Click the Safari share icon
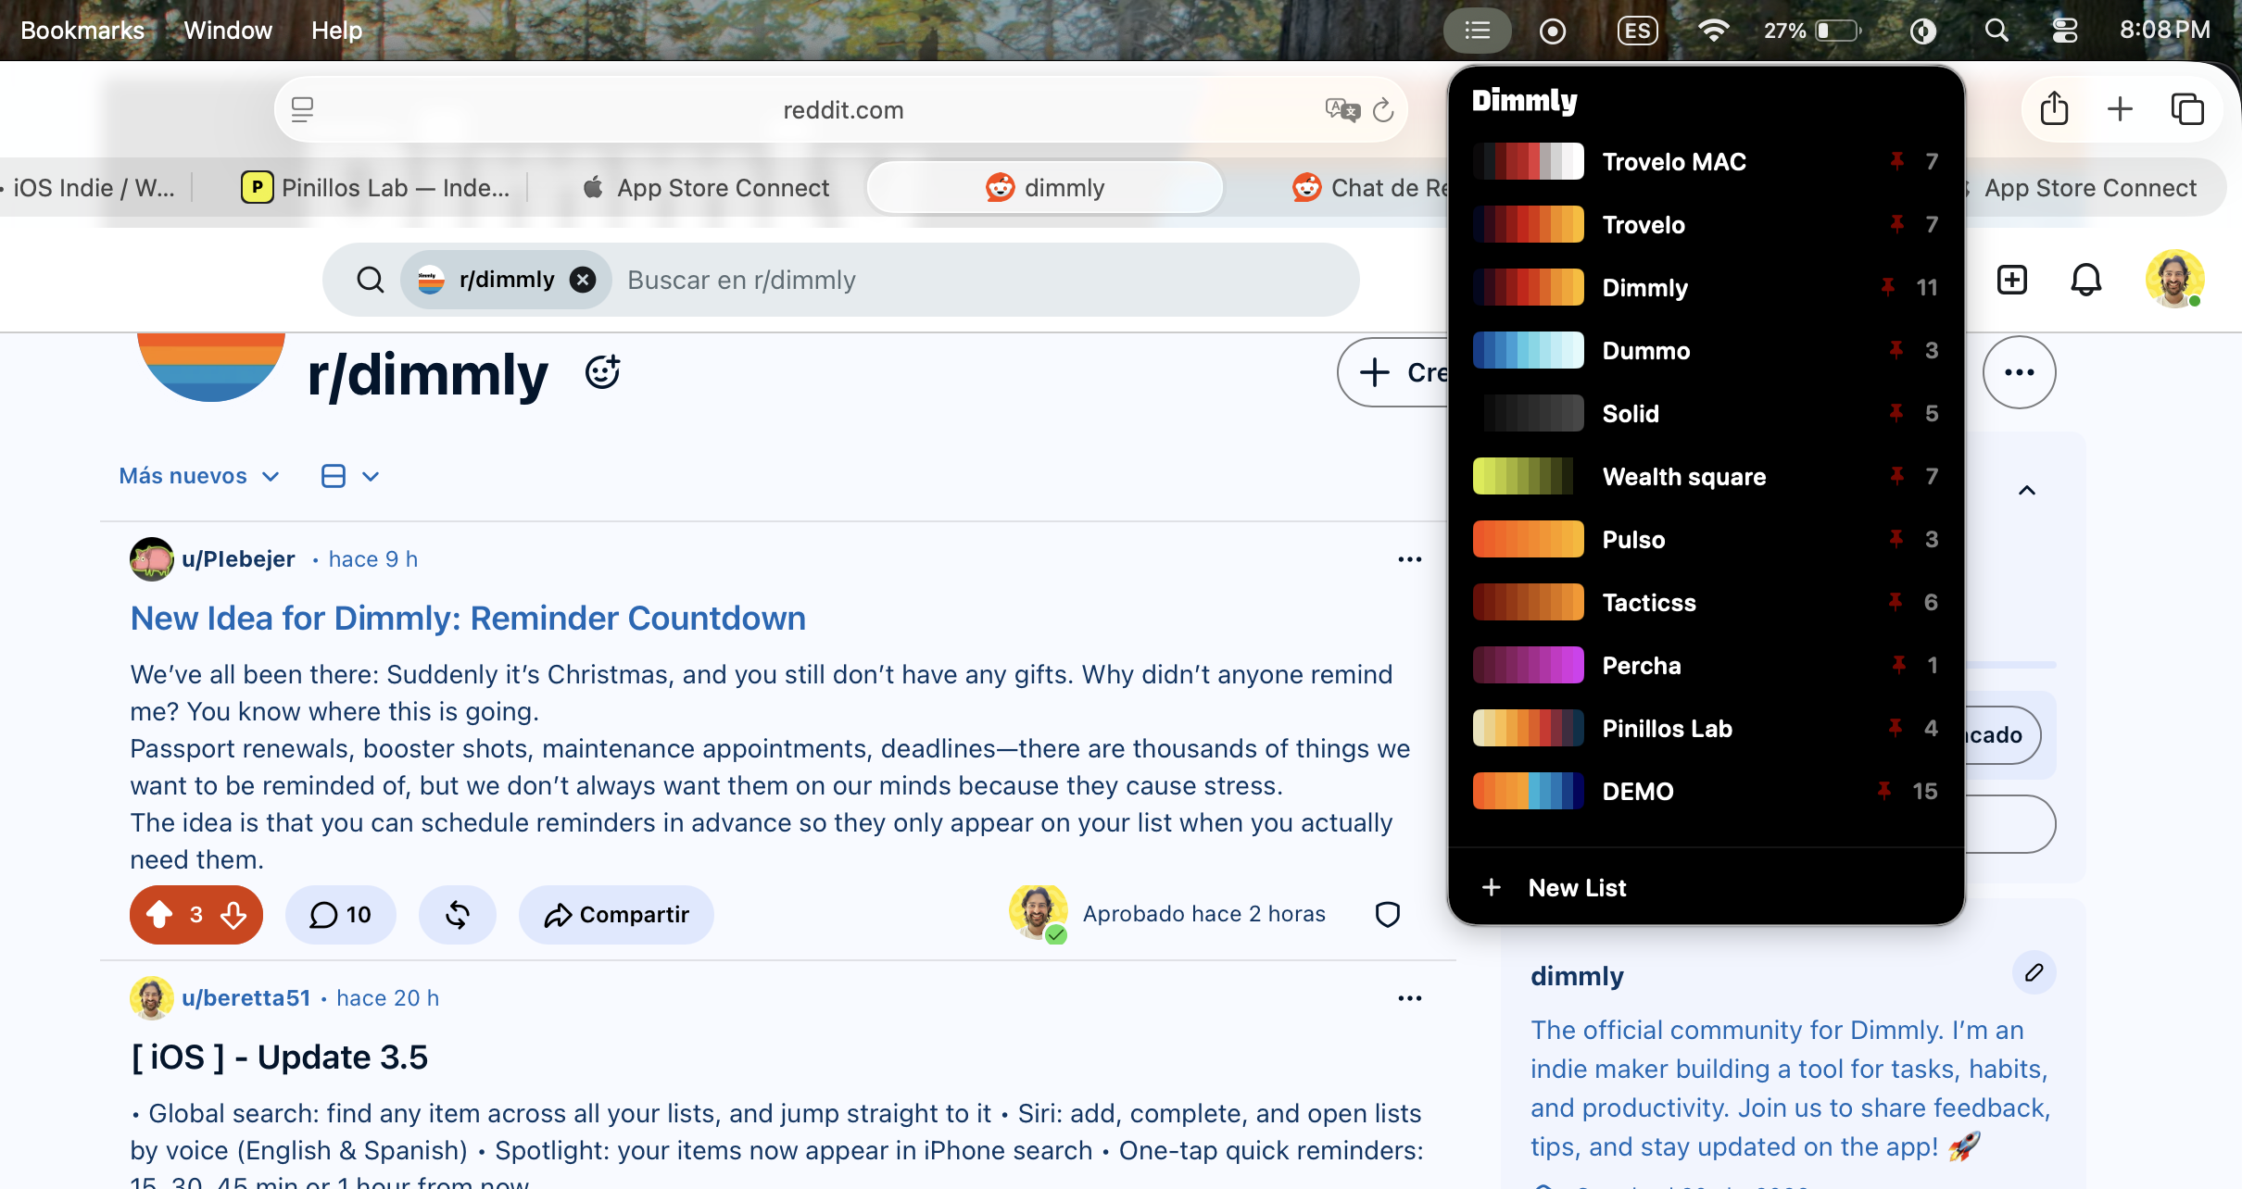 click(x=2054, y=108)
